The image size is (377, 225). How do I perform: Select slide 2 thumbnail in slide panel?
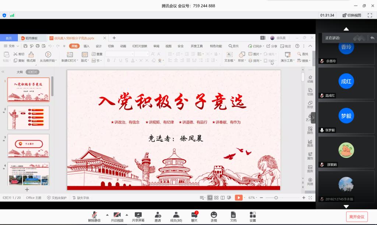pos(28,117)
